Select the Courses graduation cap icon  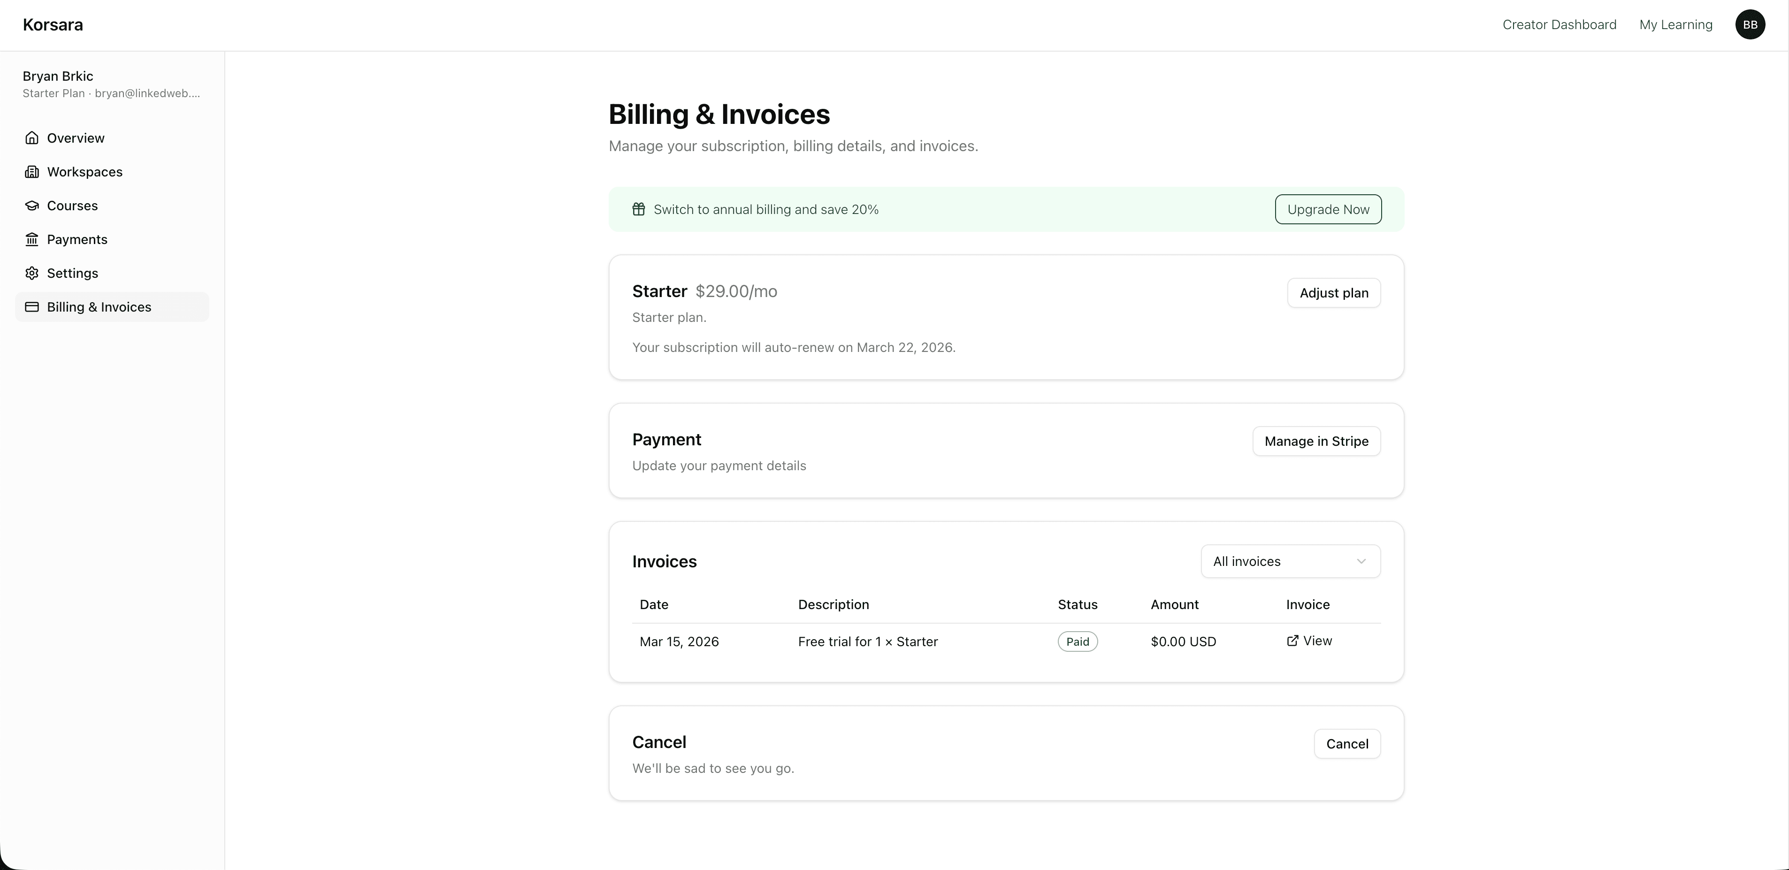(32, 206)
